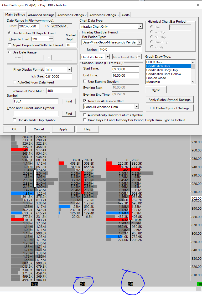
Task: Select Use Number Of Days To Load
Action: tap(9, 33)
